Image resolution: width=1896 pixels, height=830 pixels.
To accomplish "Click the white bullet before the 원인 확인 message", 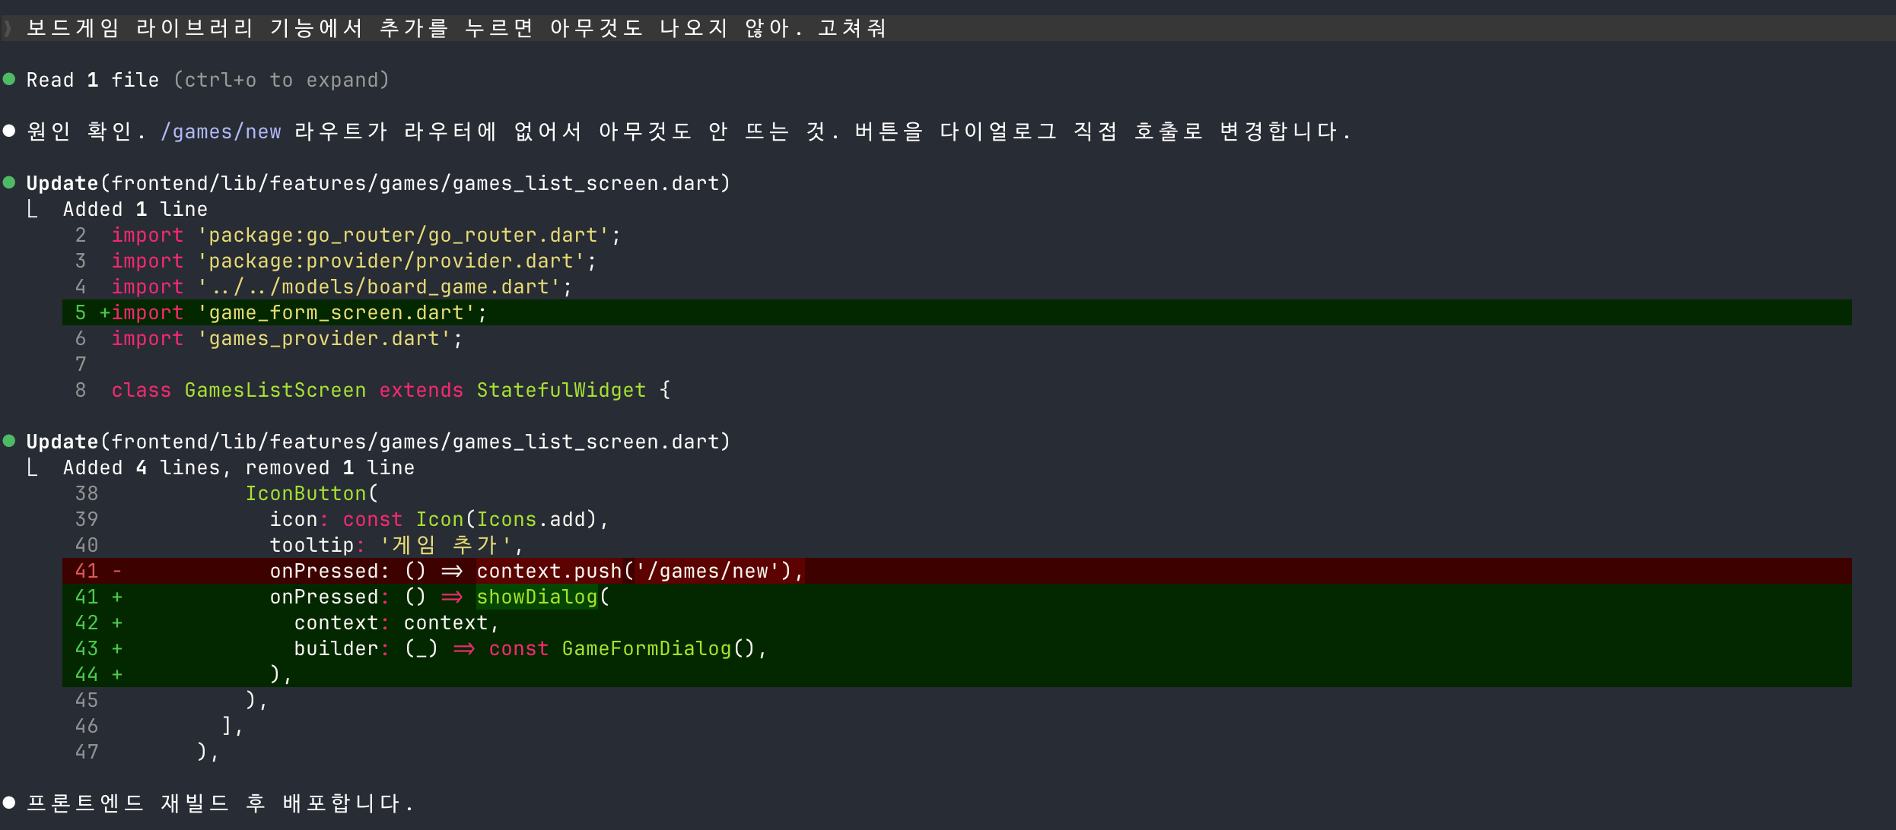I will click(x=9, y=131).
